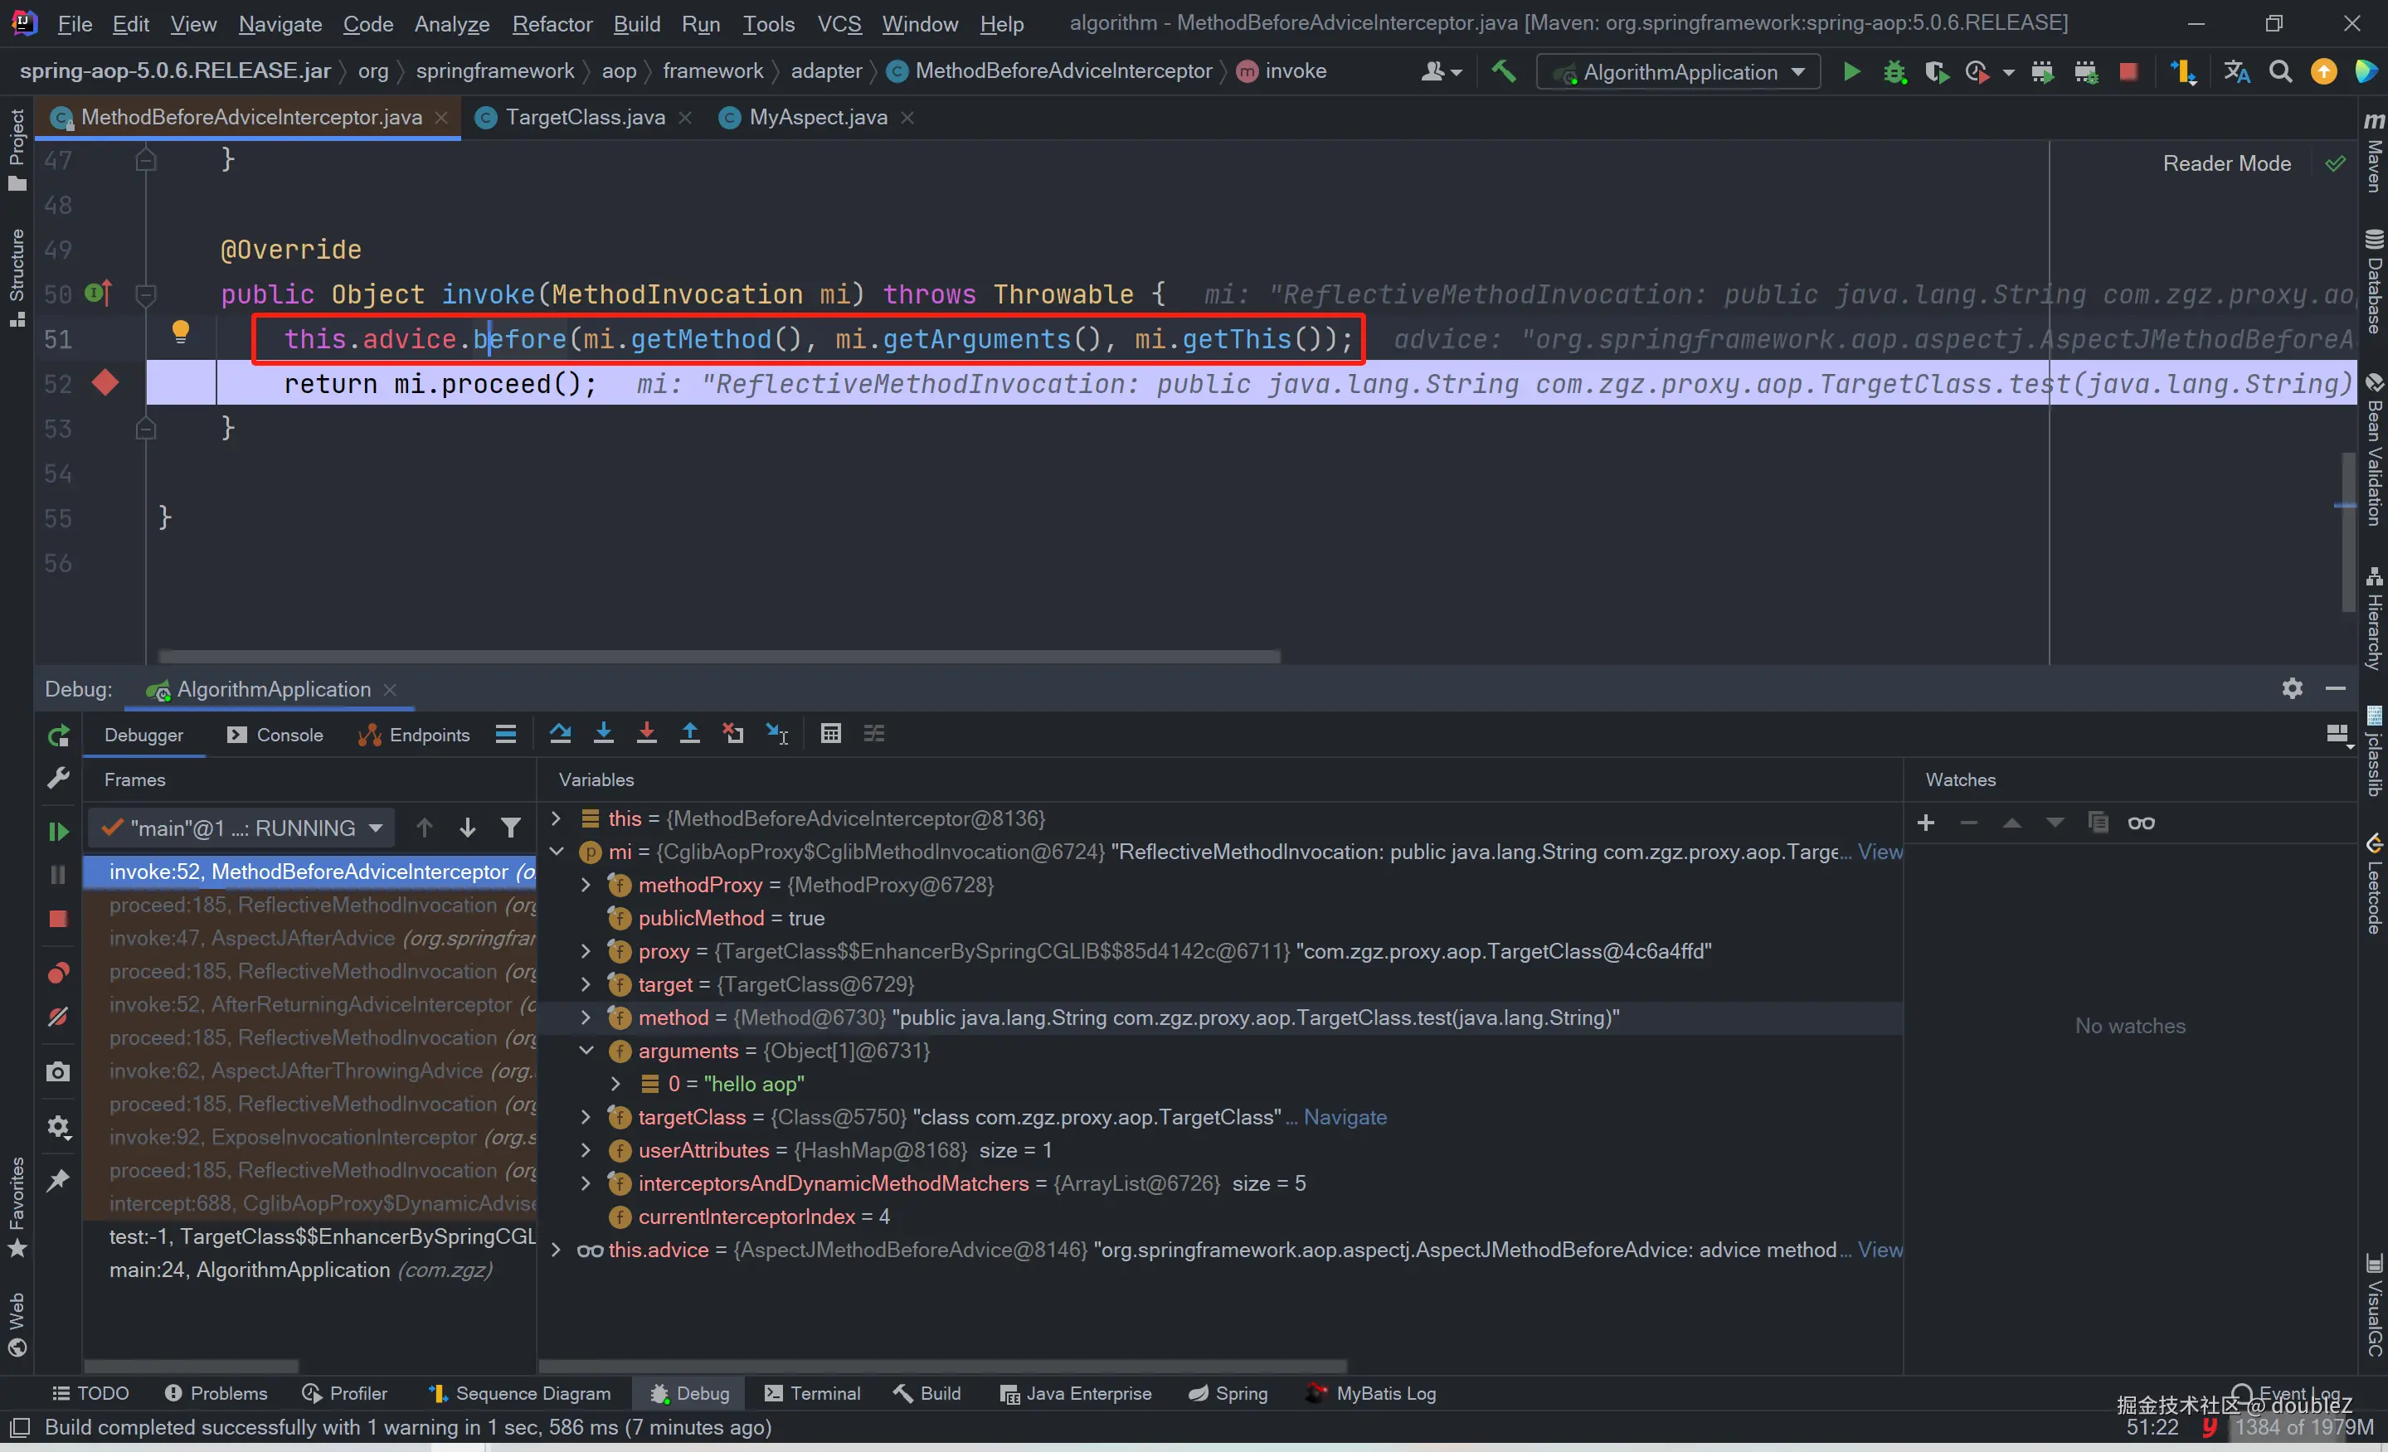2388x1452 pixels.
Task: Click the Step Out debugger icon
Action: point(690,733)
